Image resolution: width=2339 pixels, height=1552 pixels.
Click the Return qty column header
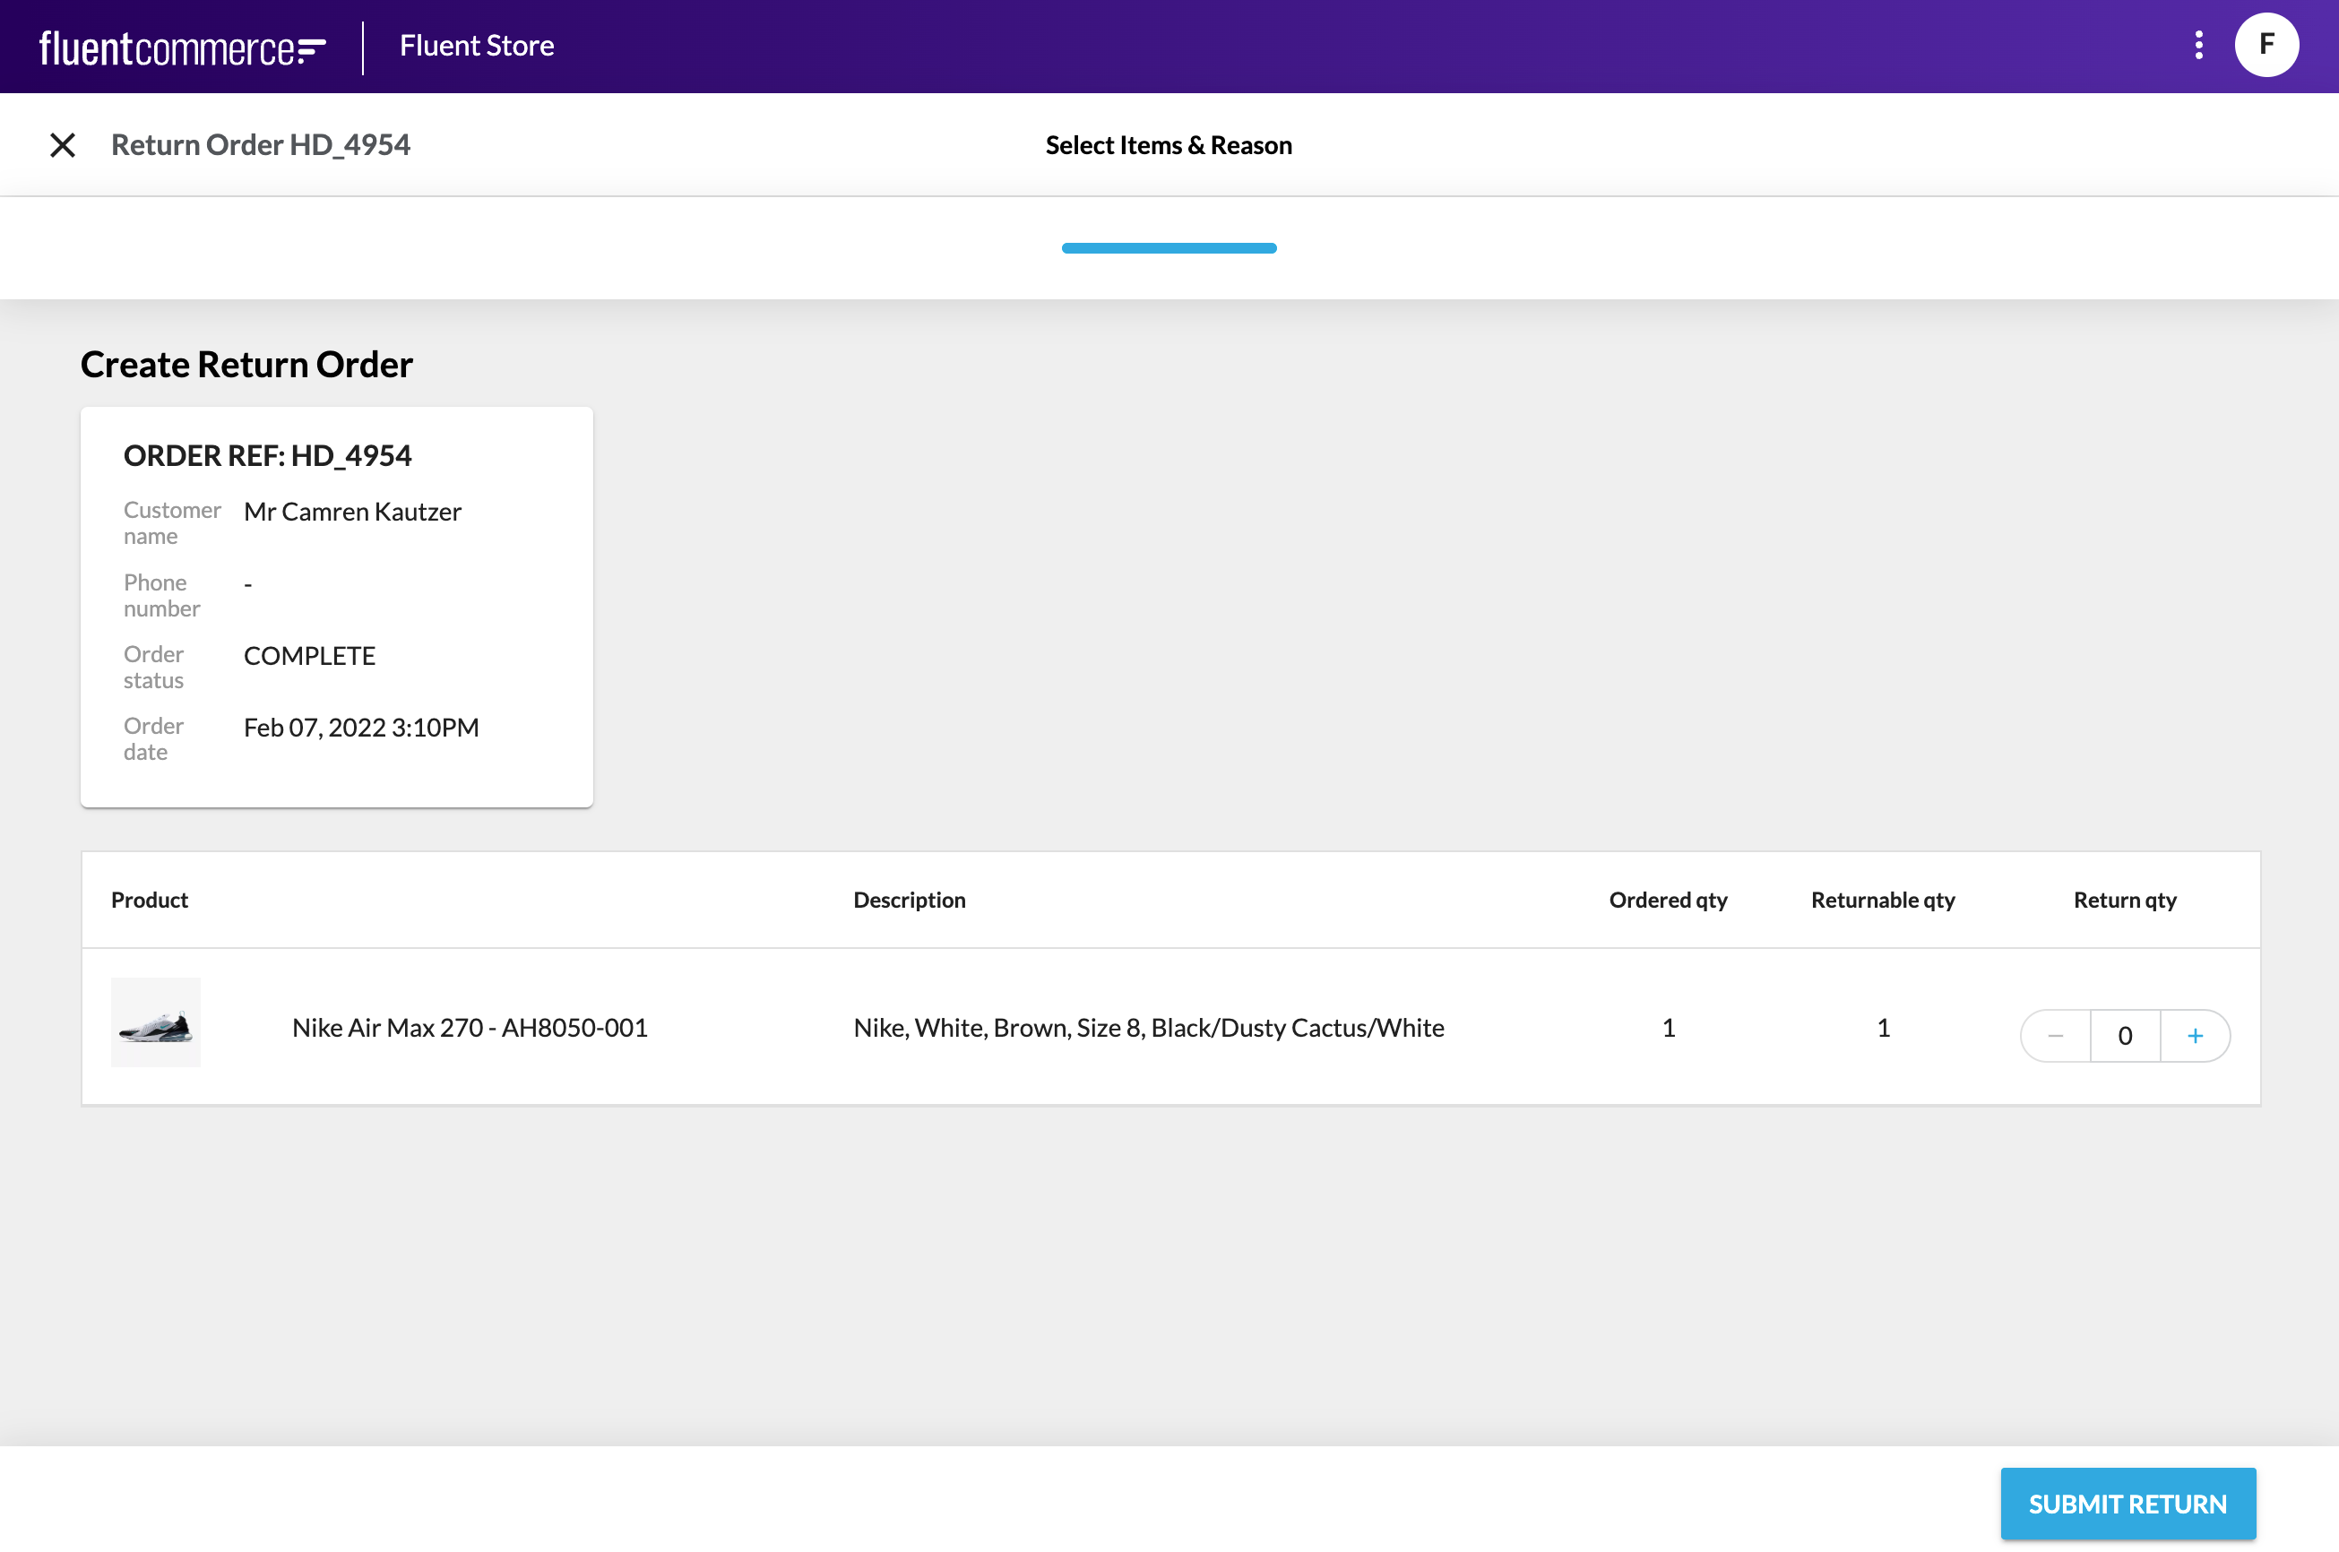(x=2124, y=900)
